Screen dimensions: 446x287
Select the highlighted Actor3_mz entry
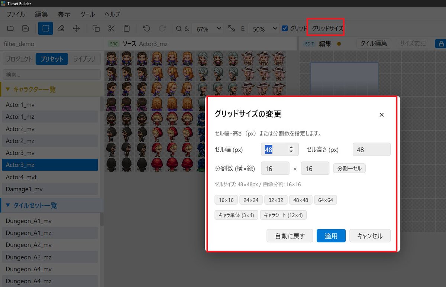pyautogui.click(x=50, y=165)
